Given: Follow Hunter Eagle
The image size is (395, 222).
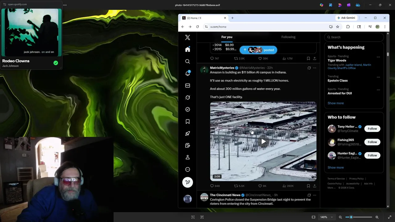Looking at the screenshot, I should pyautogui.click(x=372, y=155).
